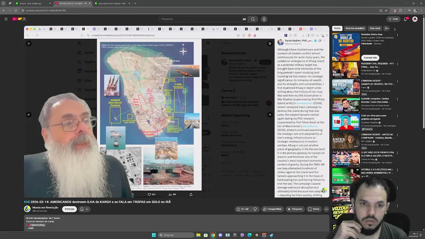Open RESIDENT EVIL REQUIEM video thumbnail
Image resolution: width=425 pixels, height=239 pixels.
pyautogui.click(x=346, y=70)
